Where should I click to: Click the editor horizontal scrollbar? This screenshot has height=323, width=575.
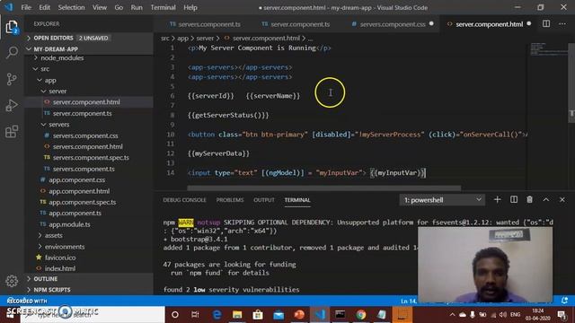click(x=323, y=188)
